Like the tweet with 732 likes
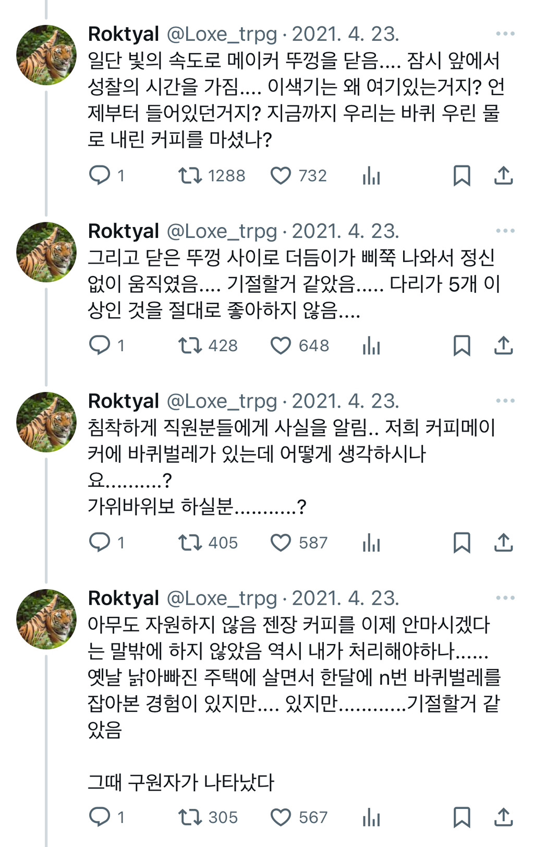The height and width of the screenshot is (847, 534). point(281,175)
